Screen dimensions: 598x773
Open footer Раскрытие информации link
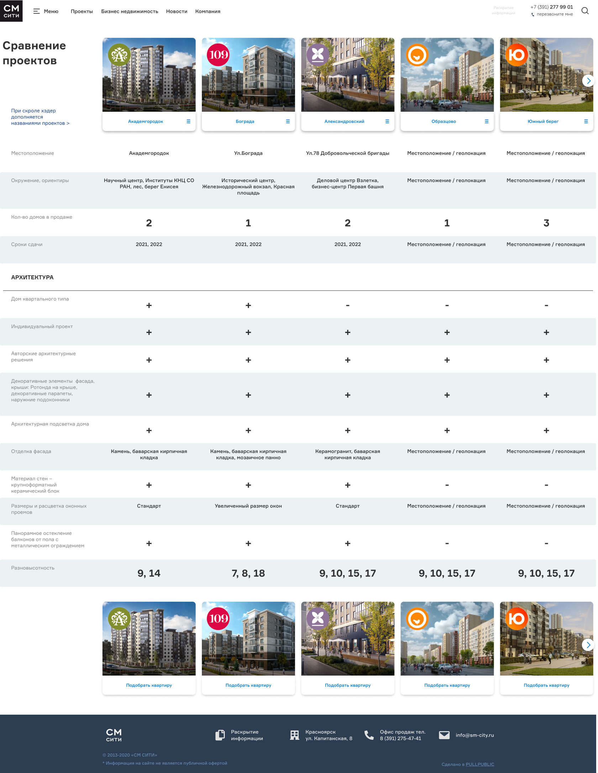[x=247, y=735]
